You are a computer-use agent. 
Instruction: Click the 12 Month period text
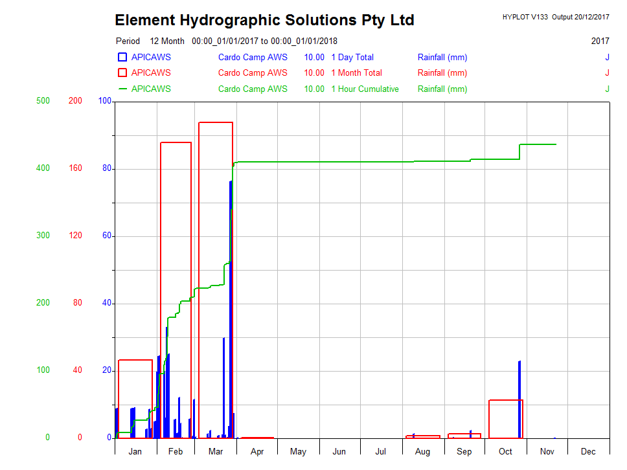(167, 41)
